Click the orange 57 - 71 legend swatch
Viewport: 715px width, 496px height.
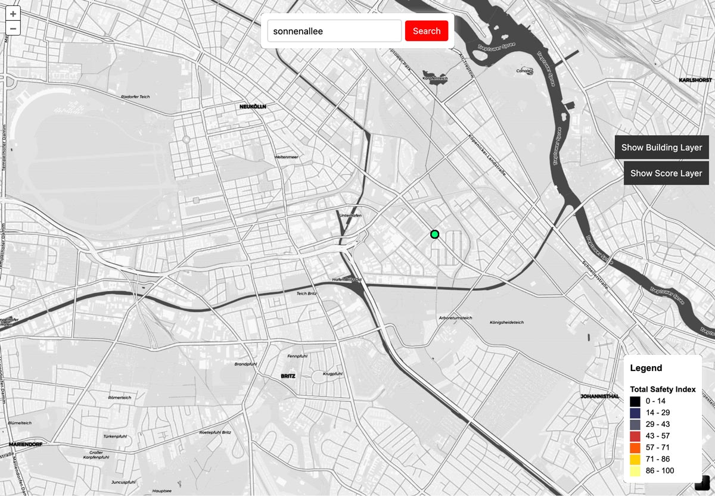tap(635, 448)
